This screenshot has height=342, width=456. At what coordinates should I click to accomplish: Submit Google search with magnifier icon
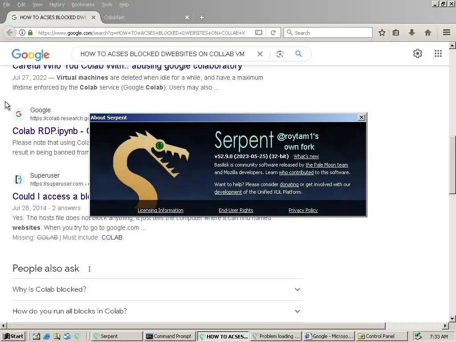(298, 54)
